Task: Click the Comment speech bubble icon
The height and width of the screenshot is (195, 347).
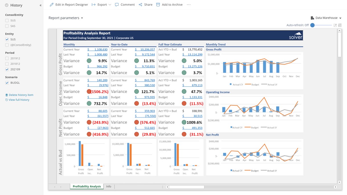Action: click(117, 5)
